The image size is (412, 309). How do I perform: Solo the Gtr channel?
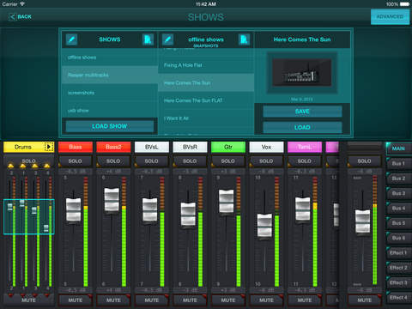click(228, 161)
